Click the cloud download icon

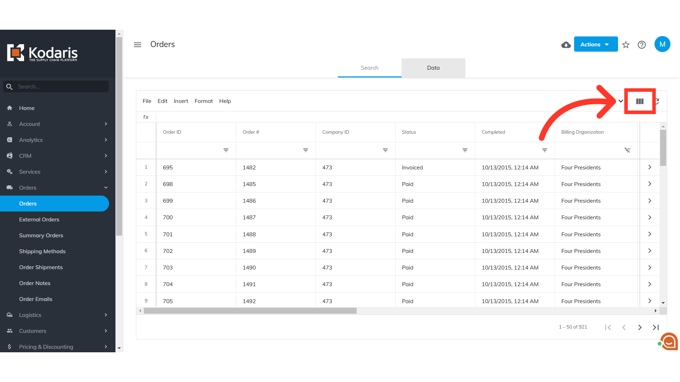pos(566,45)
